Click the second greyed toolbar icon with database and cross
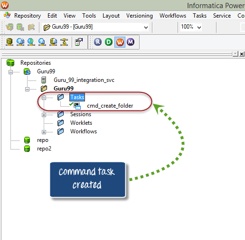The width and height of the screenshot is (245, 240). tap(20, 27)
